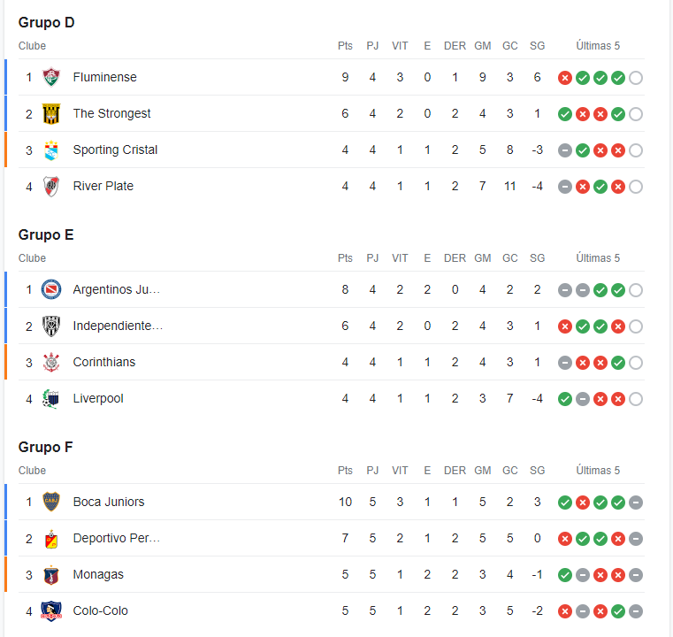
Task: Click the SG column header in Grupo E
Action: [x=537, y=258]
